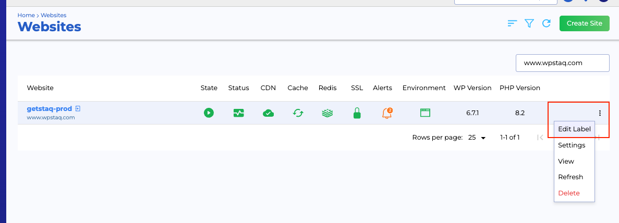The image size is (619, 223).
Task: Click the www.wpstaq.com search field
Action: [562, 63]
